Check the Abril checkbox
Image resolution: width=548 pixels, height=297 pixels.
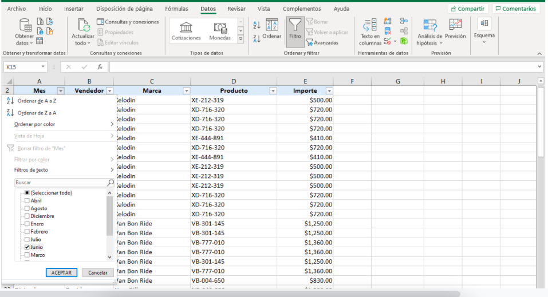coord(27,200)
